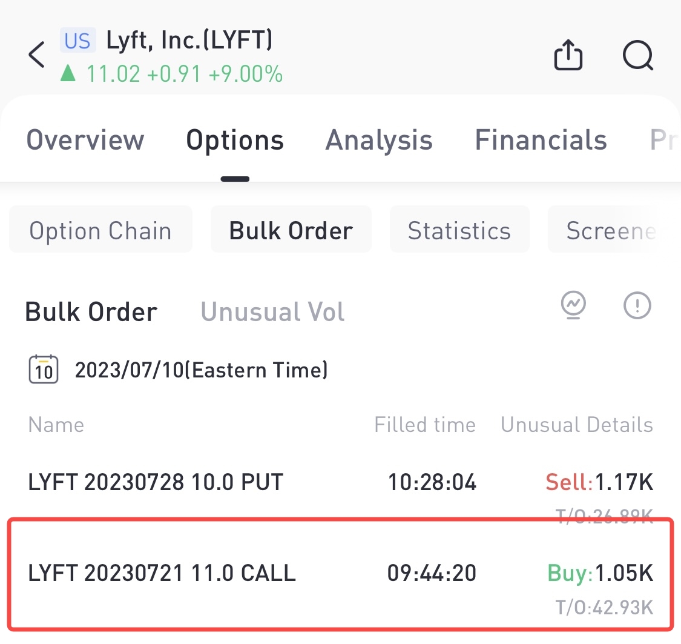The width and height of the screenshot is (681, 644).
Task: Select the Bulk Order sub-tab heading
Action: [x=91, y=311]
